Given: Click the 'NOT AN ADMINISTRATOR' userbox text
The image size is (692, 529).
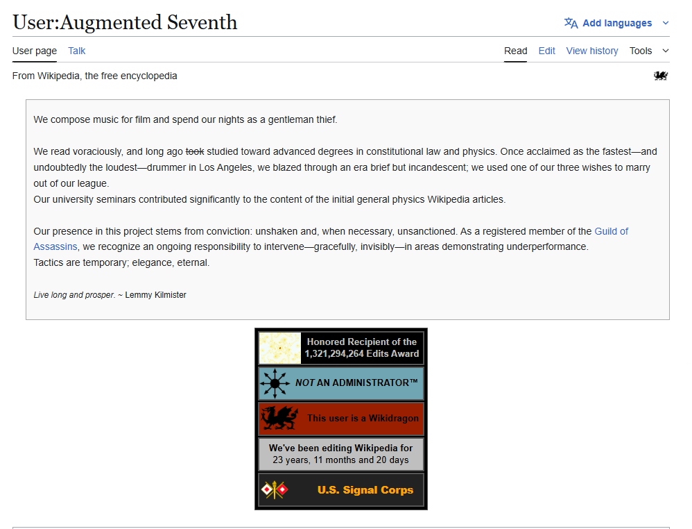Looking at the screenshot, I should pos(356,383).
